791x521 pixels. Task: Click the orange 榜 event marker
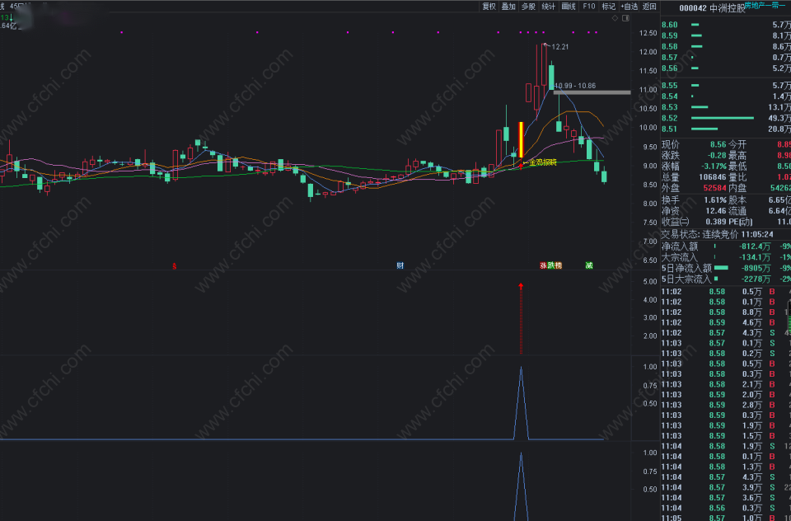point(558,265)
